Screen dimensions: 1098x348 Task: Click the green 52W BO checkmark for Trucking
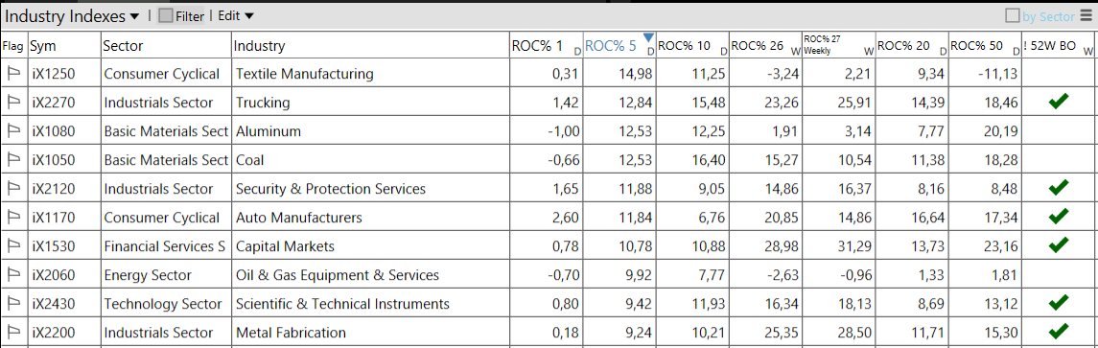point(1059,103)
